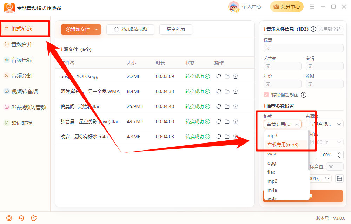Decrease the 100% volume stepper
351x224 pixels.
pos(339,157)
